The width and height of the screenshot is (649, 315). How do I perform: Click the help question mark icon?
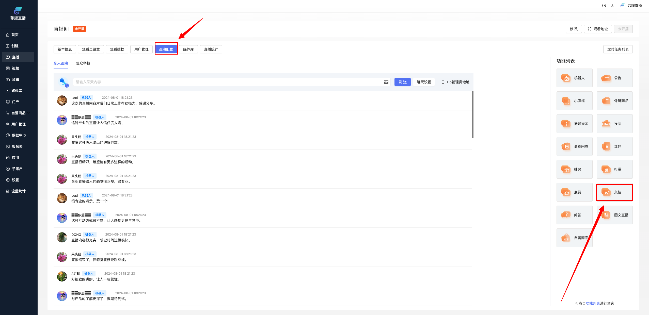(x=604, y=6)
